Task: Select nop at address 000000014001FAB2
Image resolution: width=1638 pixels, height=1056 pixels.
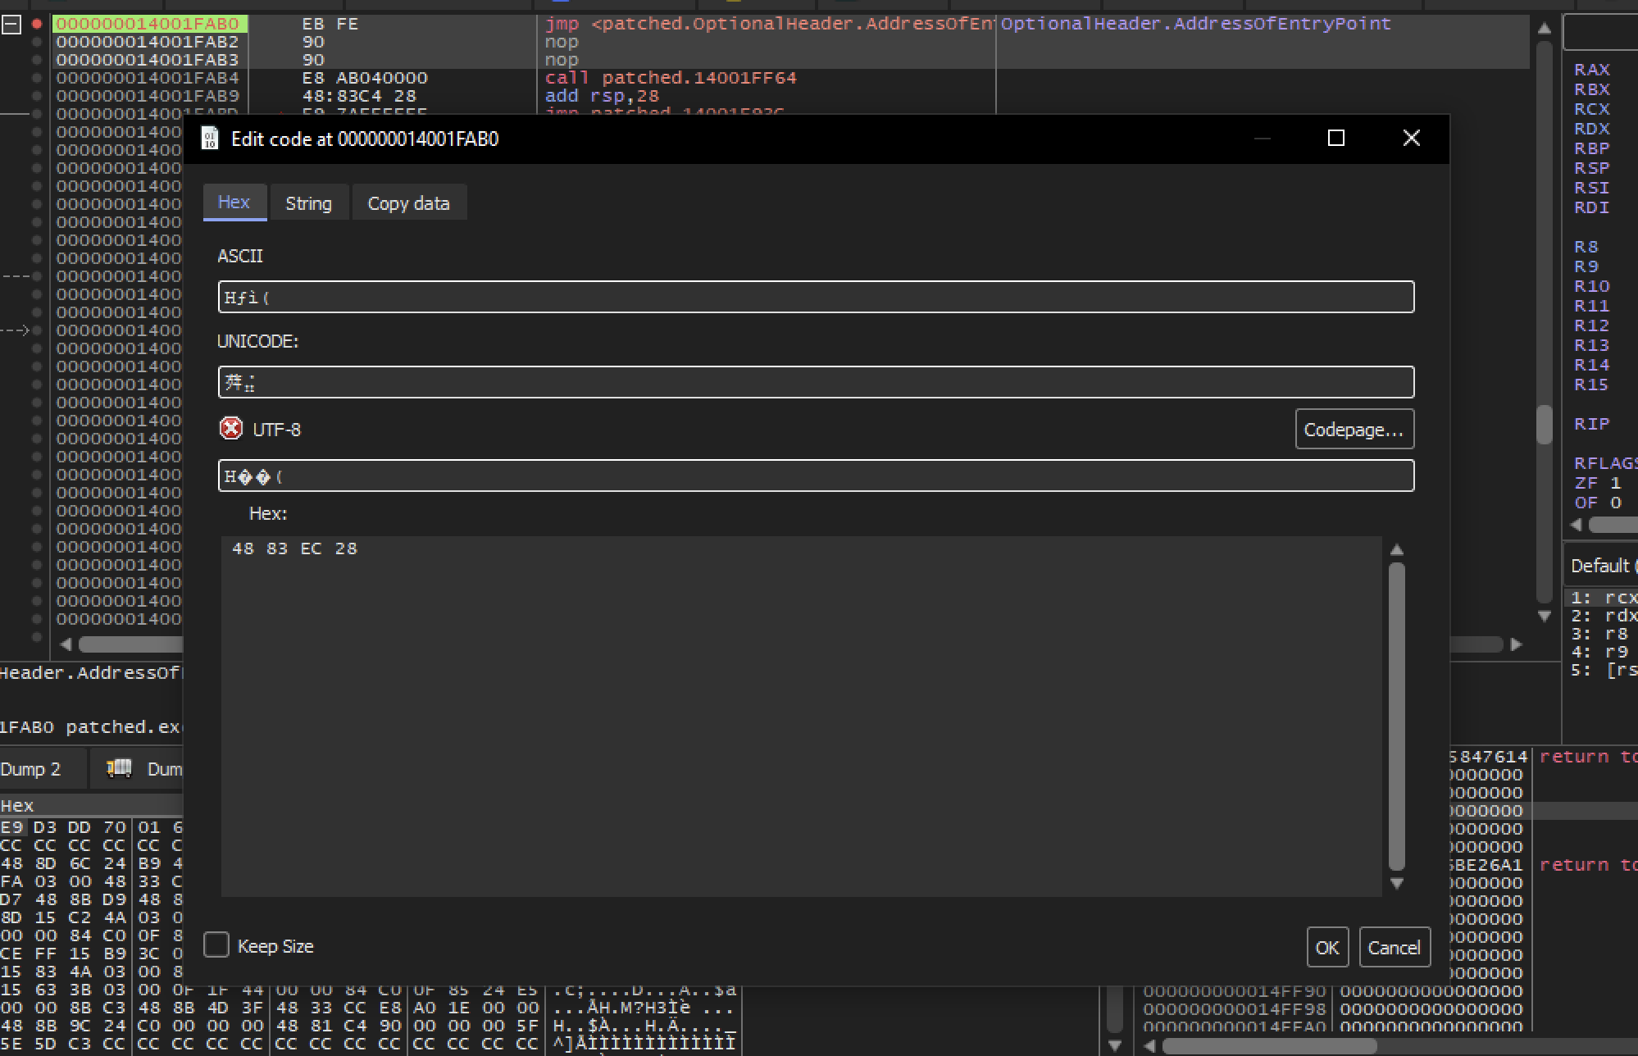Action: tap(562, 42)
